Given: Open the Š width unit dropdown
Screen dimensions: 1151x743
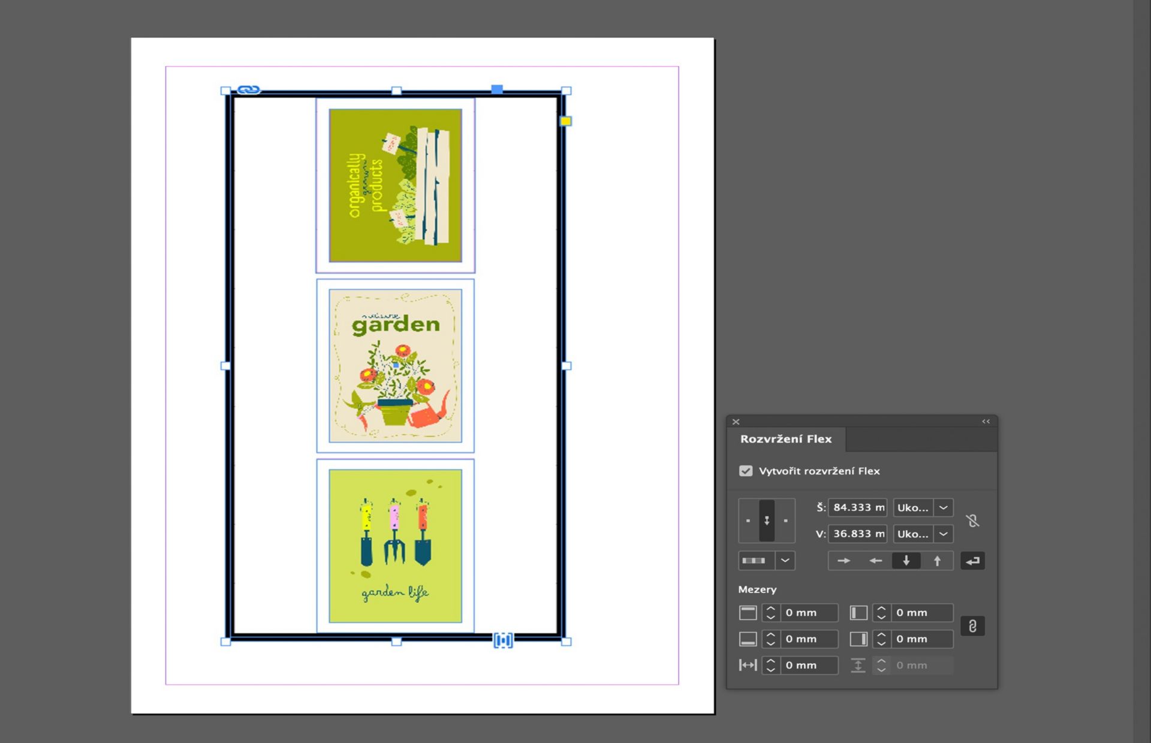Looking at the screenshot, I should tap(943, 508).
